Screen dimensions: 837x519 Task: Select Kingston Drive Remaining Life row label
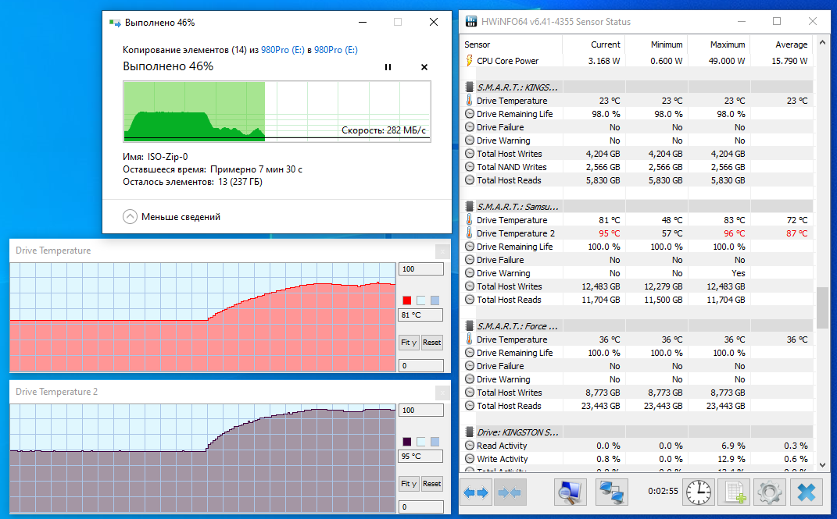point(514,114)
